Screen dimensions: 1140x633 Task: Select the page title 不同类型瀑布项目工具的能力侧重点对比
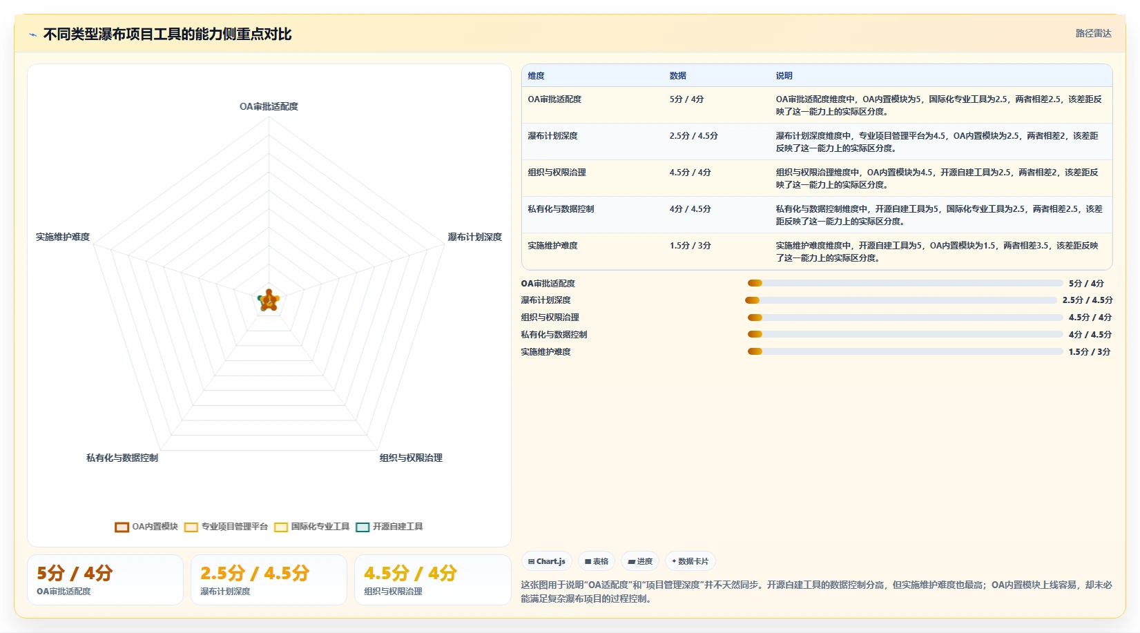point(168,35)
